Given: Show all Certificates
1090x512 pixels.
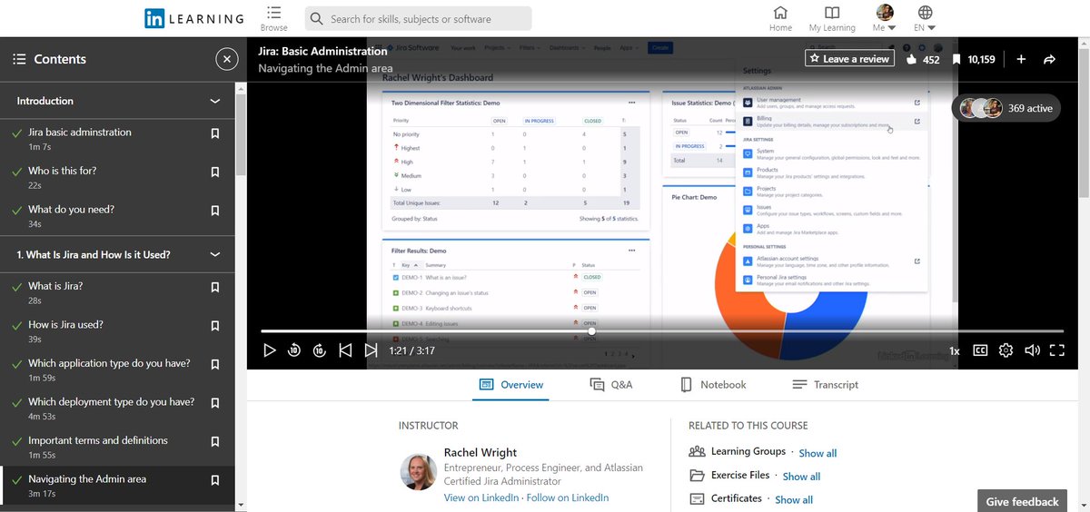Looking at the screenshot, I should 794,500.
